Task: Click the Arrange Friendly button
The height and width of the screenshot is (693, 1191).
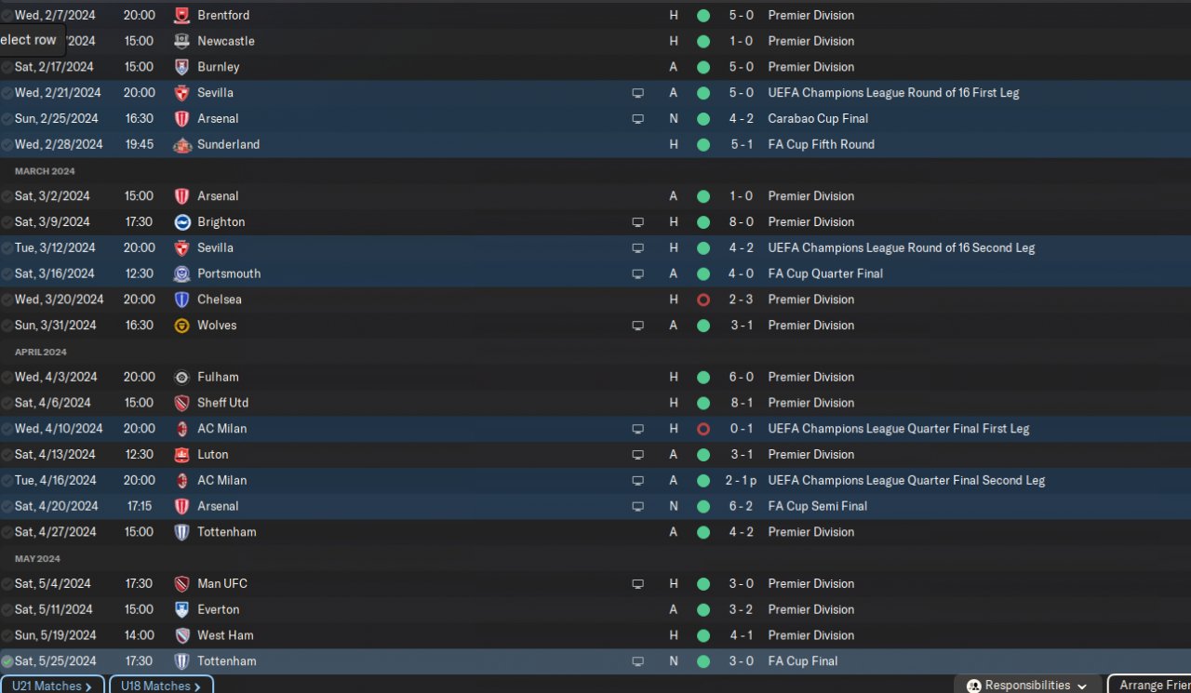Action: [1152, 686]
